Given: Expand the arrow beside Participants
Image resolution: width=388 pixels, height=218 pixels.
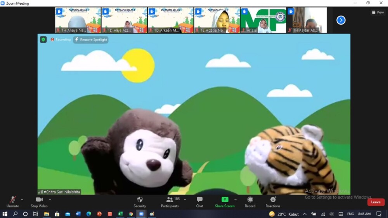Looking at the screenshot, I should 185,199.
